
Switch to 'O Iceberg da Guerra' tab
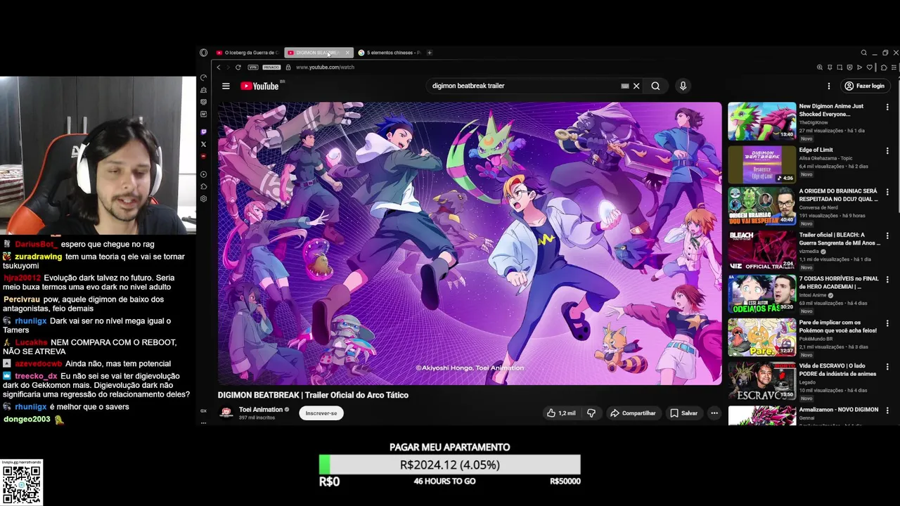pyautogui.click(x=247, y=53)
